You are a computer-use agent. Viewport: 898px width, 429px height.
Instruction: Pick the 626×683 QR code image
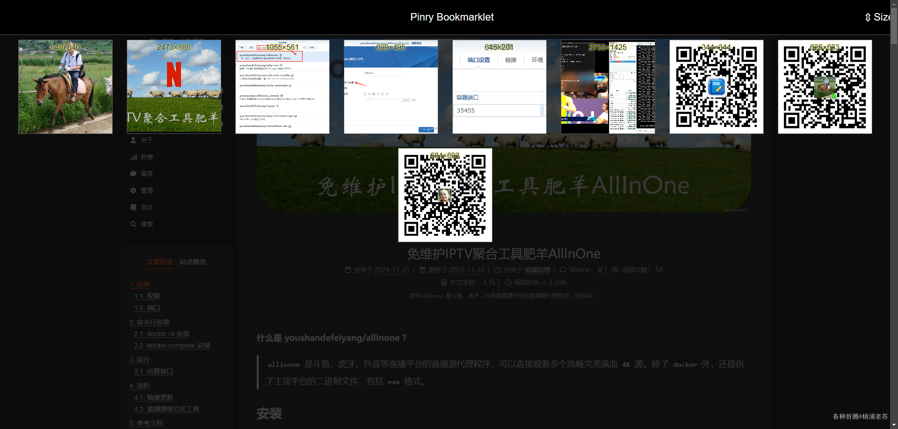coord(825,87)
